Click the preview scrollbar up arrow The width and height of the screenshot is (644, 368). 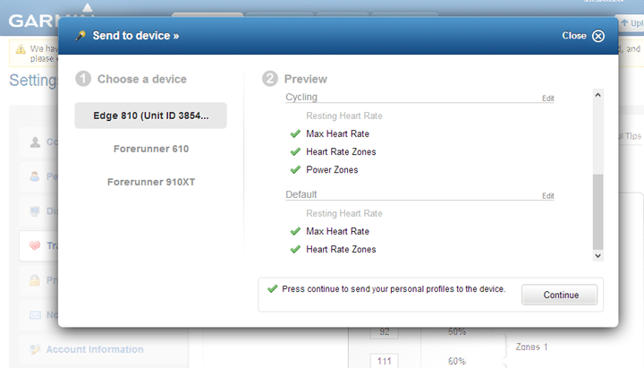(x=598, y=95)
